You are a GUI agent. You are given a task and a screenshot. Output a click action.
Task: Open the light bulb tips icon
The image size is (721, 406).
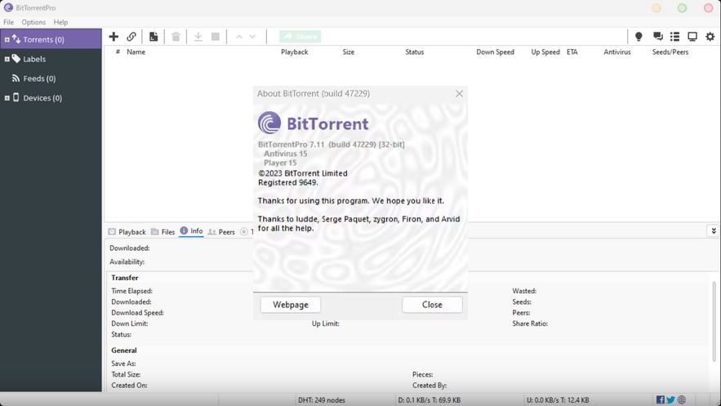[x=639, y=36]
